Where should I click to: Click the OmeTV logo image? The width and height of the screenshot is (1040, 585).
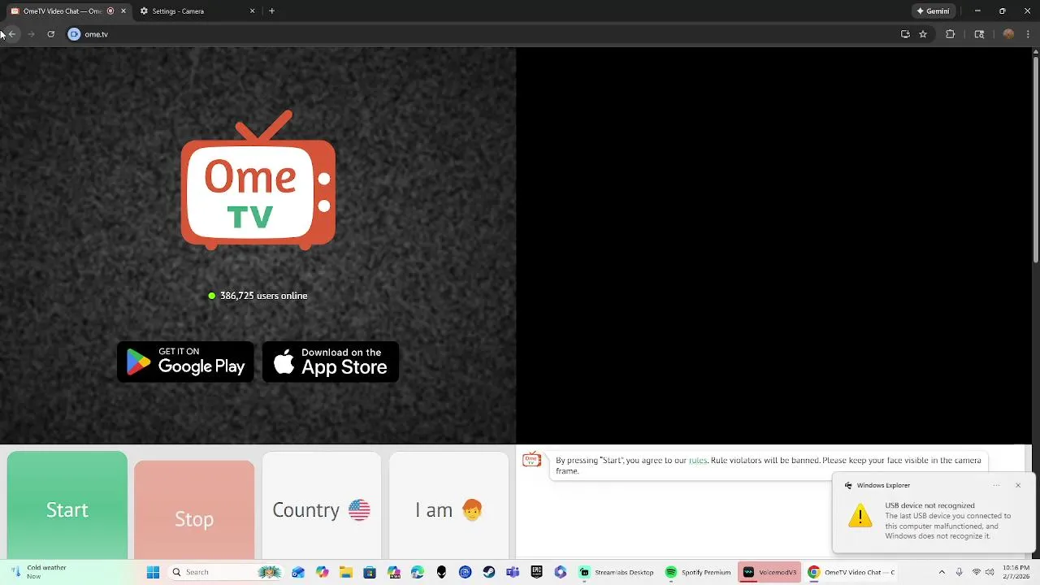click(x=258, y=180)
